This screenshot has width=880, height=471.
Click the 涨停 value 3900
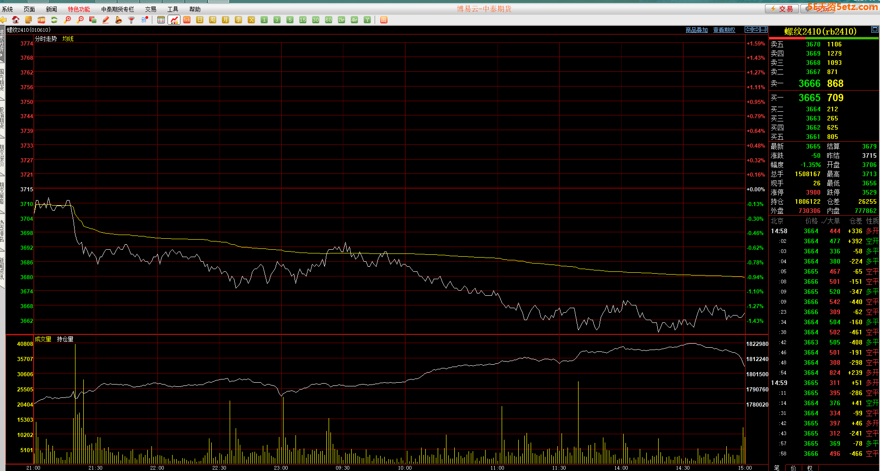pyautogui.click(x=813, y=192)
